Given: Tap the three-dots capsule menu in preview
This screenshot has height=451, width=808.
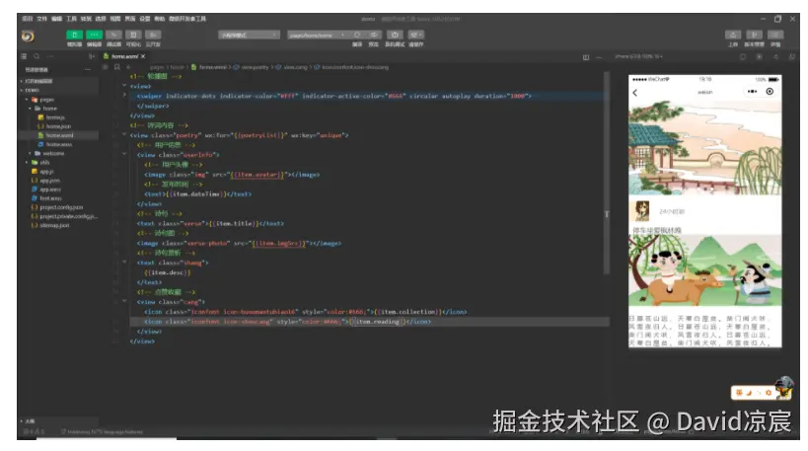Looking at the screenshot, I should click(x=753, y=91).
